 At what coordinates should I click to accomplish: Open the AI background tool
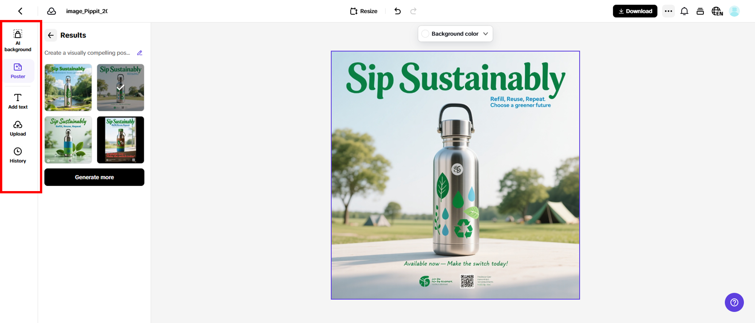point(18,40)
